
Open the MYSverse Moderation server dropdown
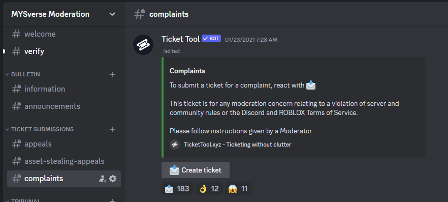pos(63,14)
